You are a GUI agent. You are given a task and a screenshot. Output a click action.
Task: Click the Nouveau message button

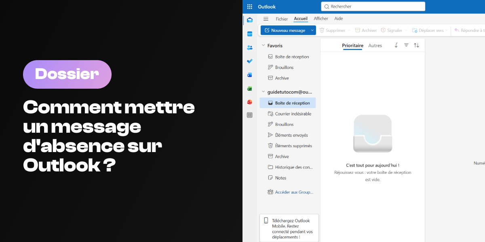[285, 30]
